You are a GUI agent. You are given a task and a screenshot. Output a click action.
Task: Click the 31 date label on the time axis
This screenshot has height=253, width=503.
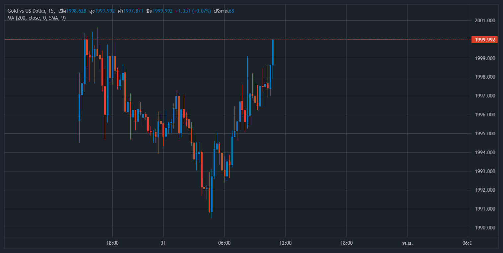[x=163, y=243]
